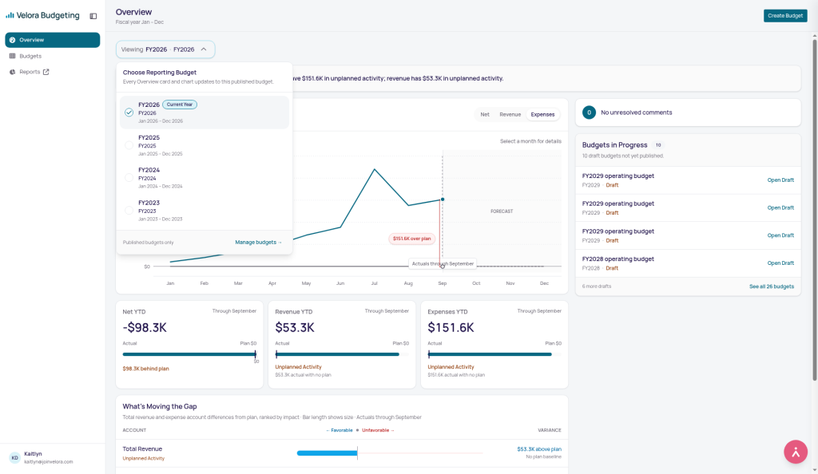Select the FY2024 reporting budget
Screen dimensions: 818x474
pos(204,178)
